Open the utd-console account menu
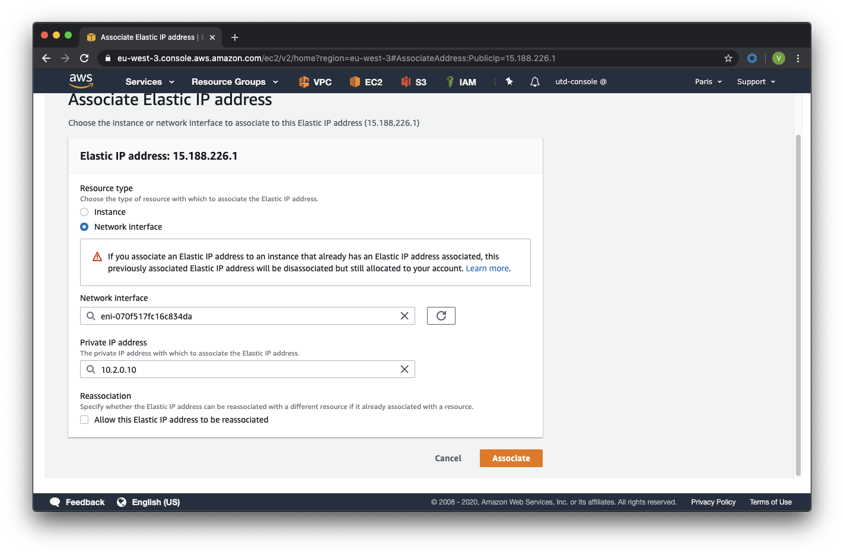The width and height of the screenshot is (844, 555). coord(581,82)
